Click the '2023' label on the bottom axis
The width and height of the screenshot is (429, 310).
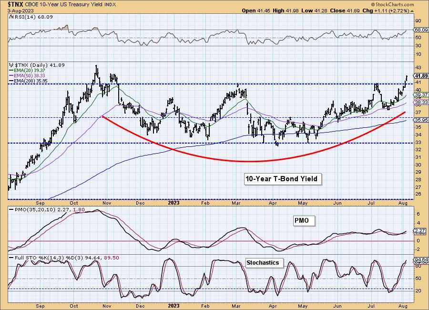[174, 306]
